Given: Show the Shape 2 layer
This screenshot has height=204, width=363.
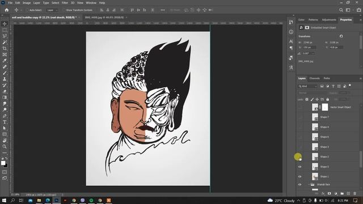Looking at the screenshot, I should pos(300,157).
